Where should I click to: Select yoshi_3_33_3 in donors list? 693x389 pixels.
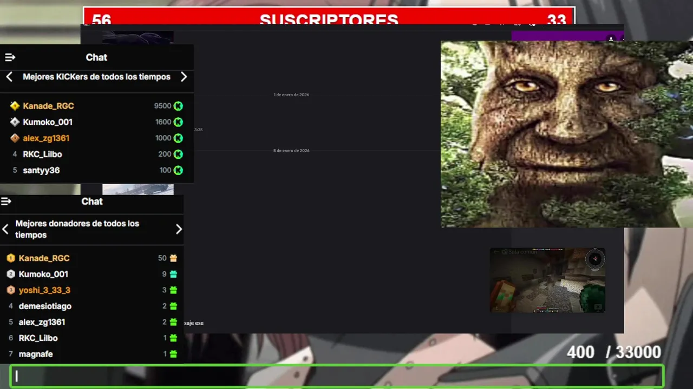tap(44, 290)
